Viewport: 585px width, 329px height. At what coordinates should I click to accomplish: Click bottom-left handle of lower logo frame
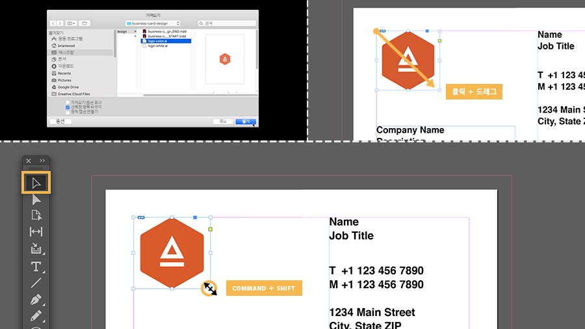click(x=133, y=289)
